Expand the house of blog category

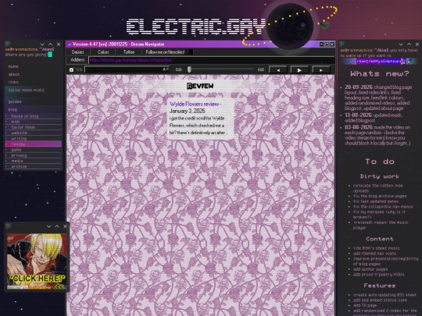[x=34, y=116]
